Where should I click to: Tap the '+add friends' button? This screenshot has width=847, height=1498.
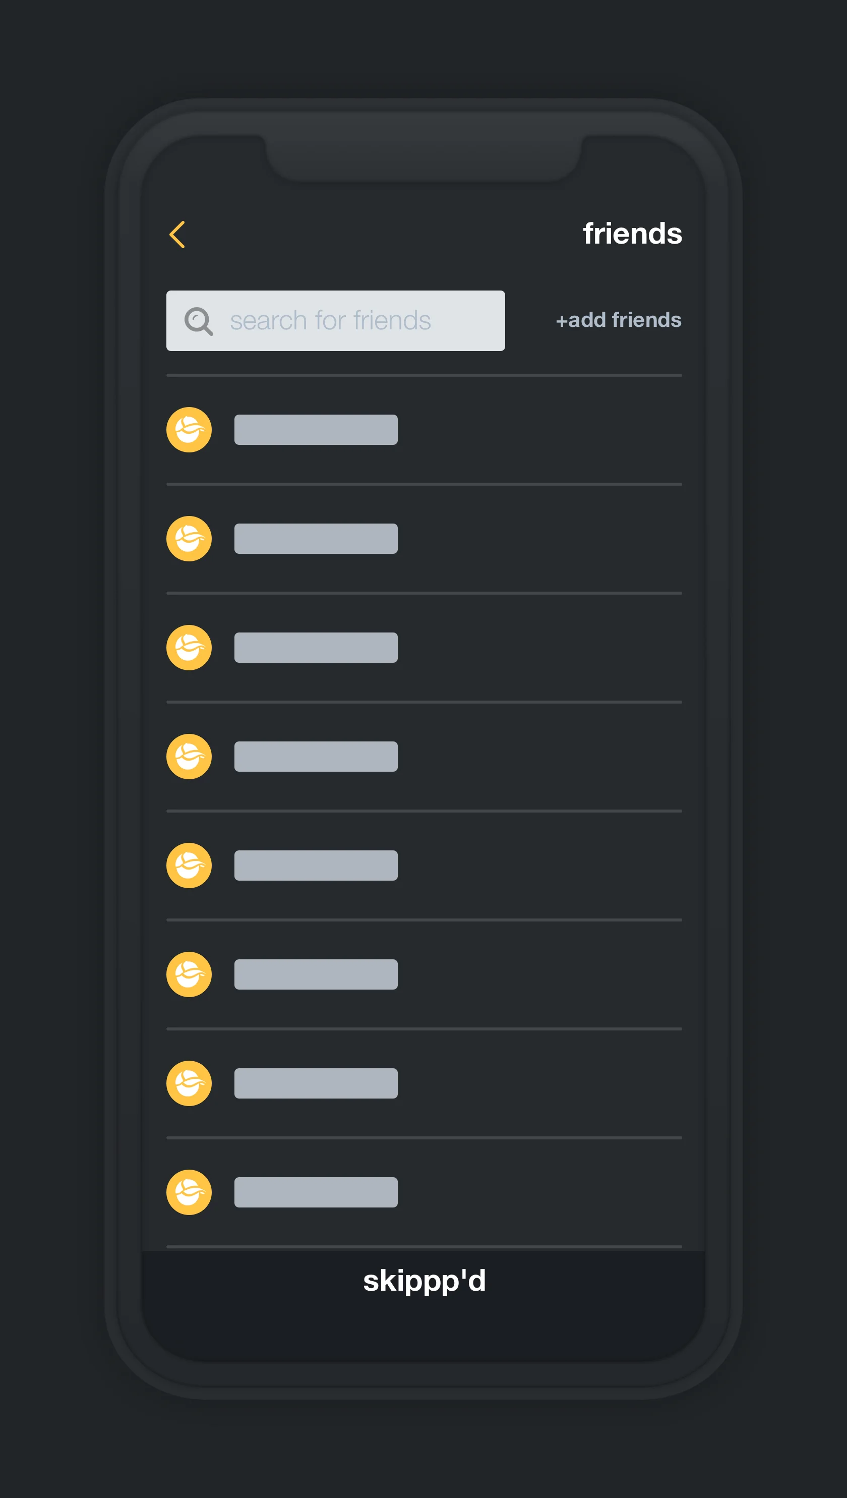[x=619, y=319]
